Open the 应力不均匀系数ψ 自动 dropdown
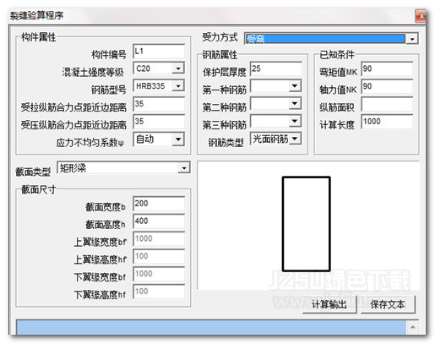 point(178,139)
